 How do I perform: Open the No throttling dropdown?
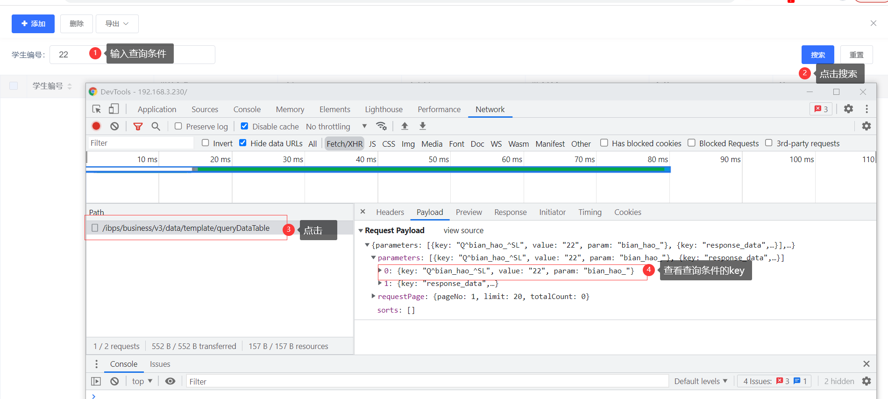click(336, 127)
